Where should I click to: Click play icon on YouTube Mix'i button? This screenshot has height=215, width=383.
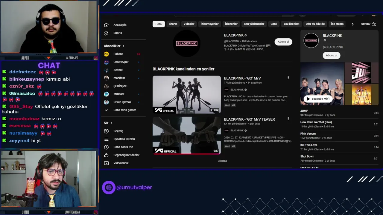click(x=308, y=99)
